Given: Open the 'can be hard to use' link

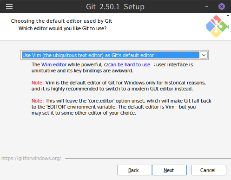Looking at the screenshot, I should point(131,64).
